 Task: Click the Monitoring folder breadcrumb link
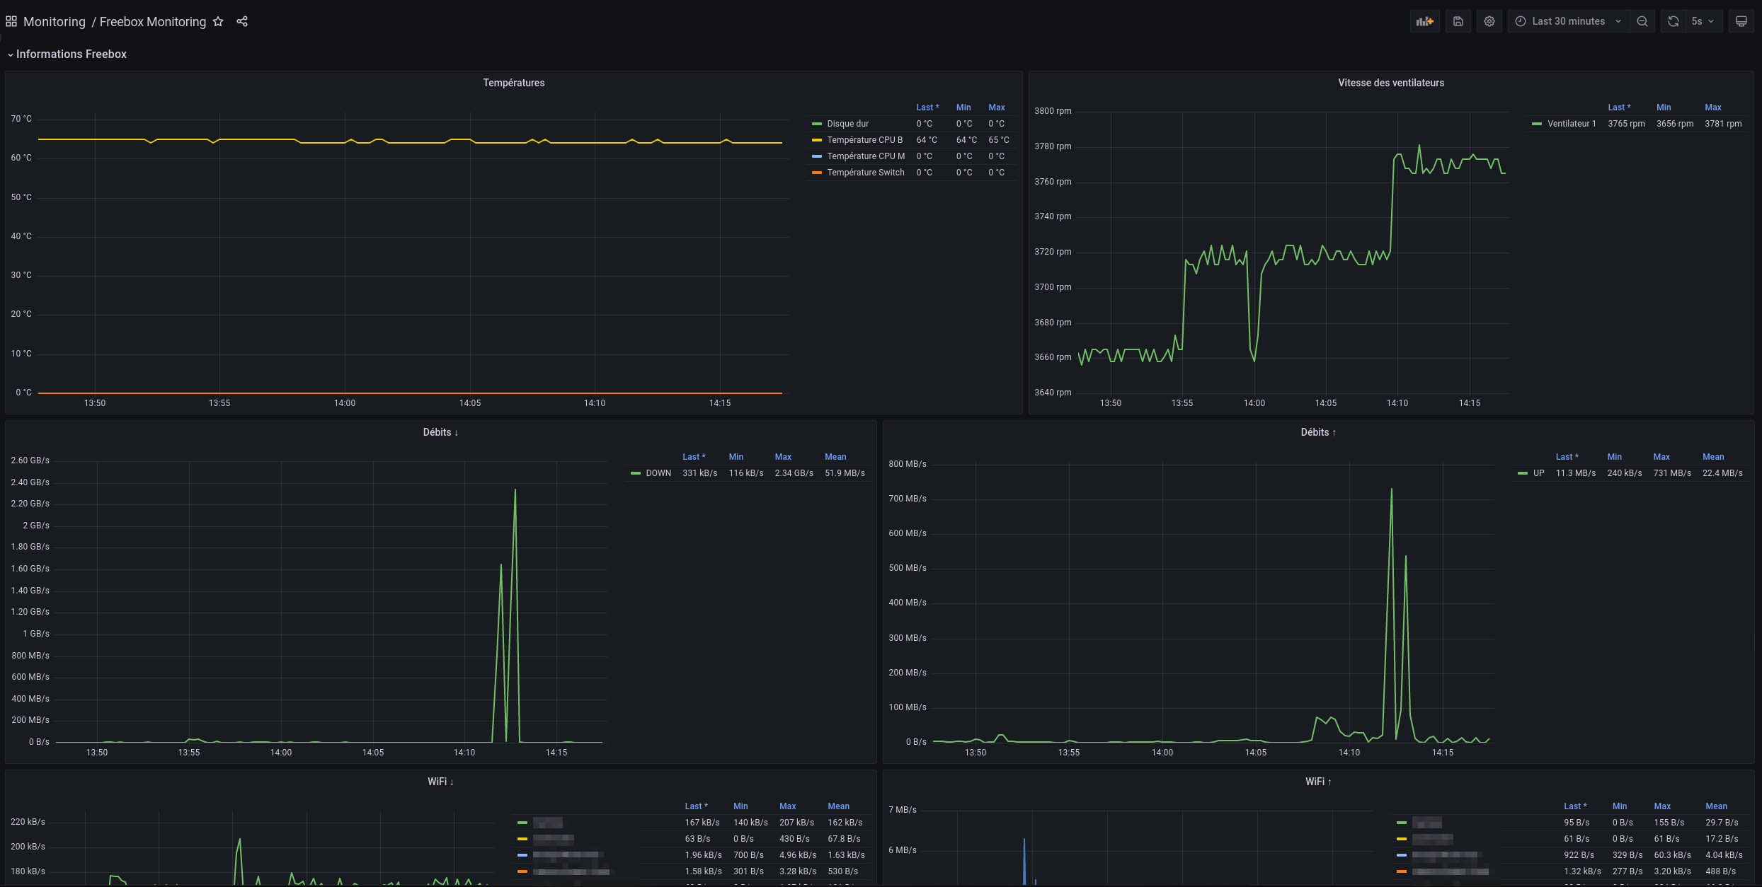54,21
